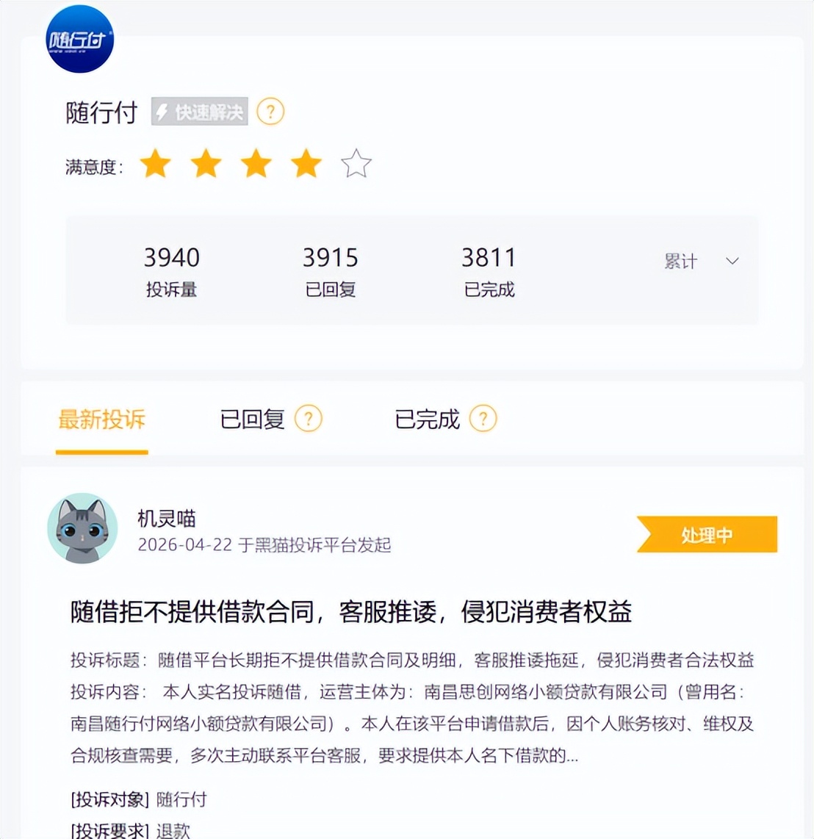Click the 快速解决 lightning badge
The width and height of the screenshot is (814, 839).
click(200, 112)
